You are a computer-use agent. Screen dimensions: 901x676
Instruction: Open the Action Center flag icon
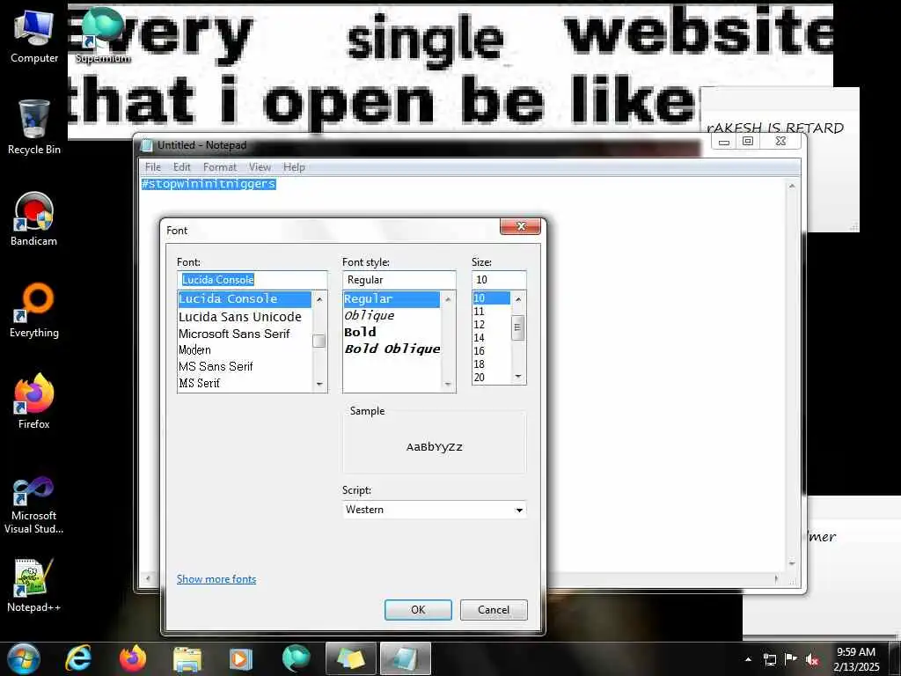point(791,658)
